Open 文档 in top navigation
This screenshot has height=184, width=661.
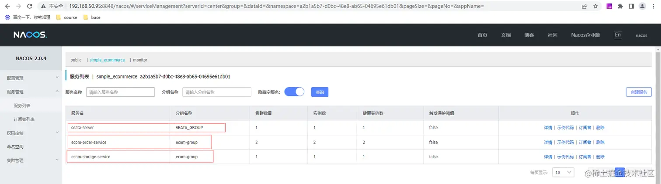[x=506, y=35]
